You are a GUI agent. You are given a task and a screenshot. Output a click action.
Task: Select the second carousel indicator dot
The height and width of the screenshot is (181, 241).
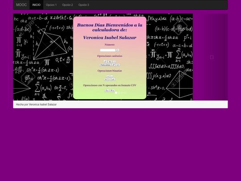click(119, 93)
